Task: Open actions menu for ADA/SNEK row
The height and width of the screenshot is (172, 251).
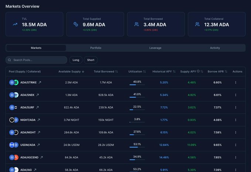Action: (x=235, y=95)
